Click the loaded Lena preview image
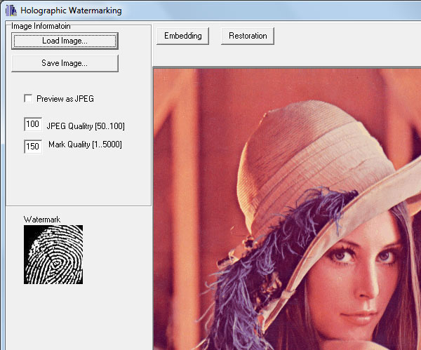The image size is (421, 350). [x=287, y=209]
